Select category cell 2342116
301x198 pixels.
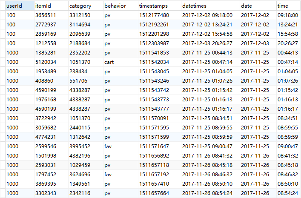(x=86, y=193)
